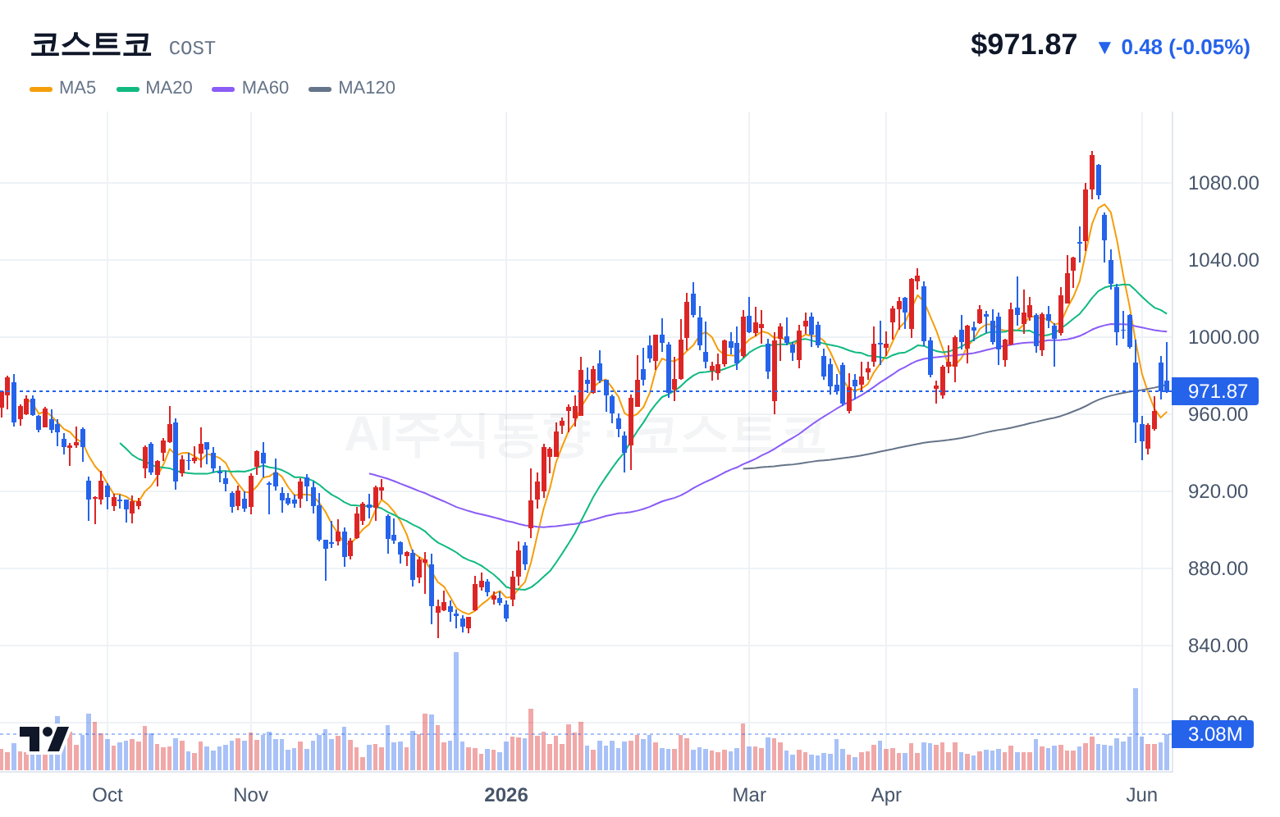The image size is (1280, 817).
Task: Click the 3.08M volume label
Action: (1214, 734)
